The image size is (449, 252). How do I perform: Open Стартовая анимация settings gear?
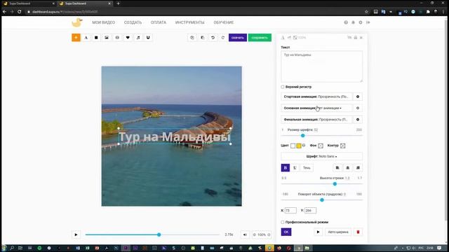[358, 97]
